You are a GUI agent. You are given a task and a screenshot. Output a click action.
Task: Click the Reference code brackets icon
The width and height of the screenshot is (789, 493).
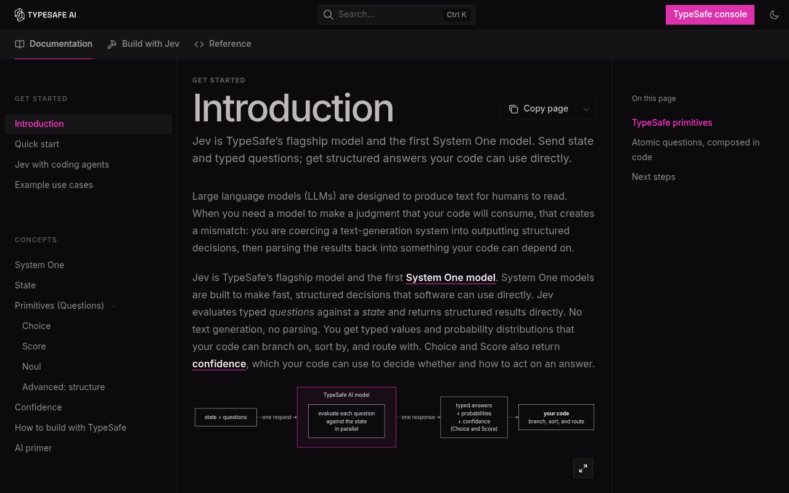coord(199,44)
